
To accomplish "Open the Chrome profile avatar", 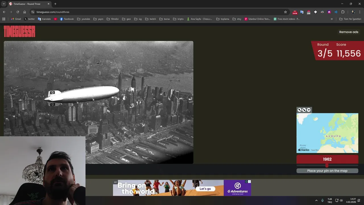I will point(353,12).
